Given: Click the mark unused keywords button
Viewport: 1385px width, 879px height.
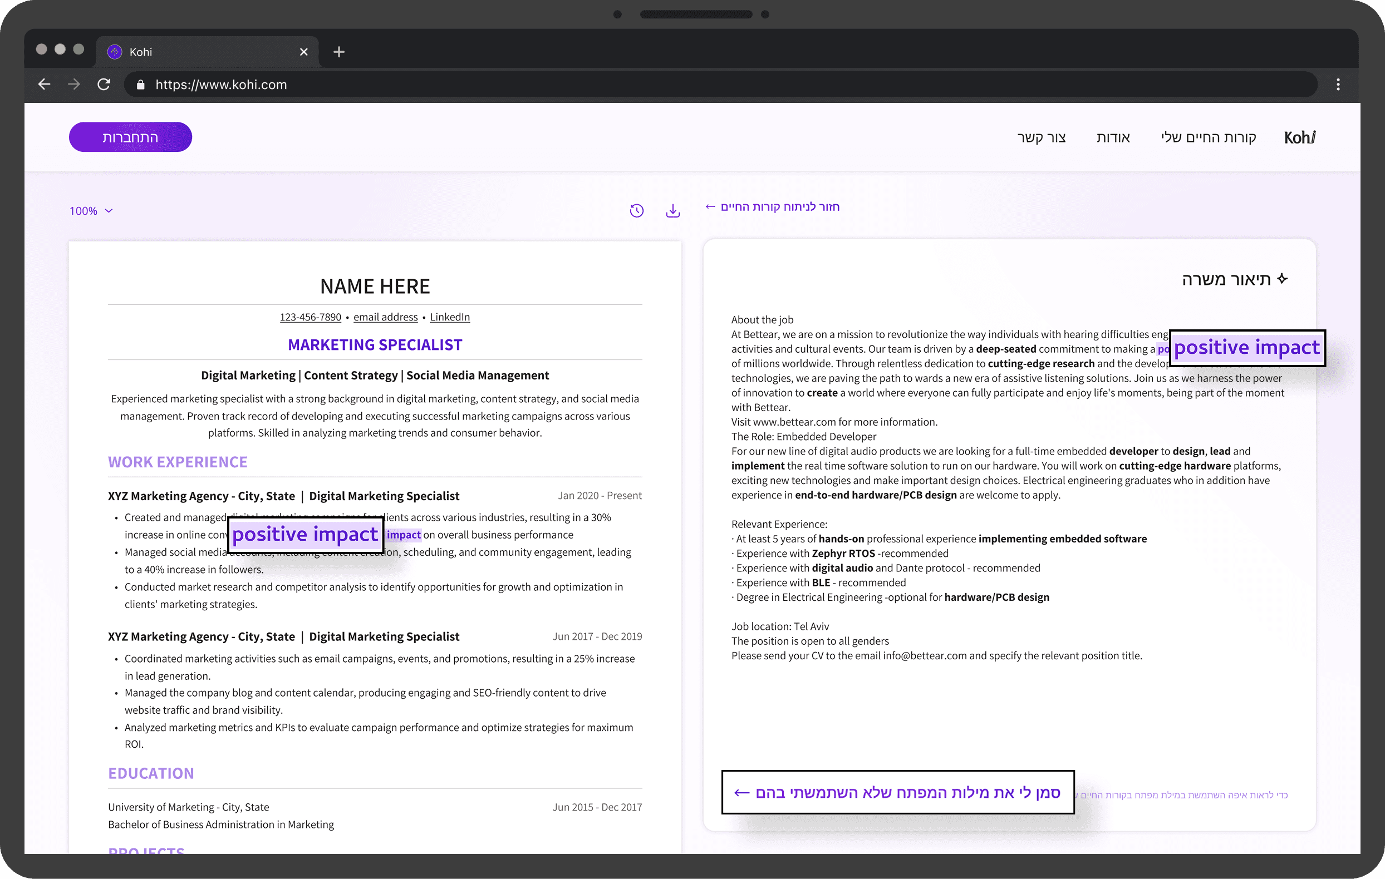Looking at the screenshot, I should (897, 792).
